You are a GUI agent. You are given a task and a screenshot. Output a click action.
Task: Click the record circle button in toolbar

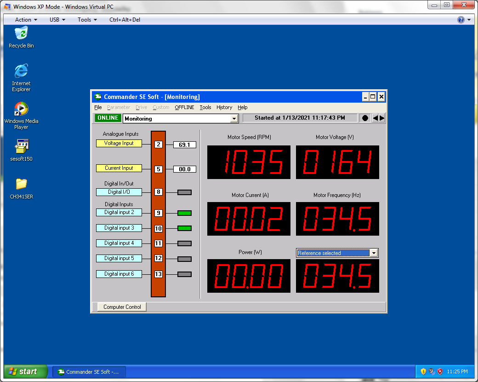(365, 118)
